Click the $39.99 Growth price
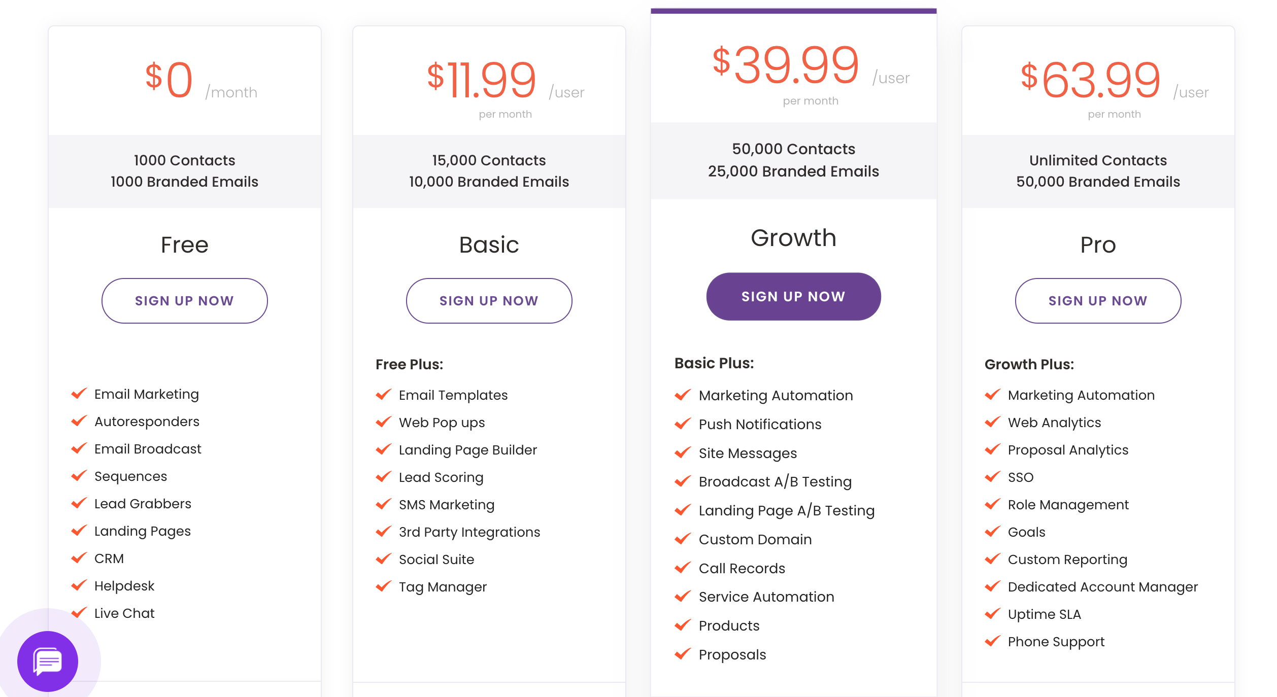1277x697 pixels. 786,65
